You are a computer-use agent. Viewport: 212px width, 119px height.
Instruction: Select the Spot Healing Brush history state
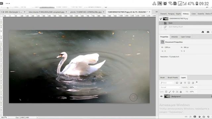pyautogui.click(x=185, y=27)
